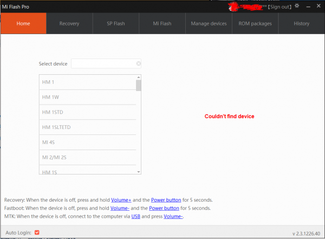Viewport: 325px width, 239px height.
Task: Open the Recovery tab
Action: pyautogui.click(x=69, y=23)
